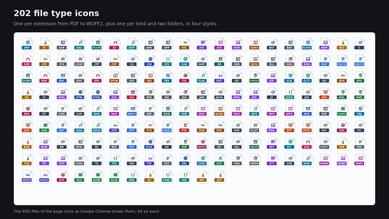Select the ICS calendar icon
389x219 pixels.
tap(133, 94)
